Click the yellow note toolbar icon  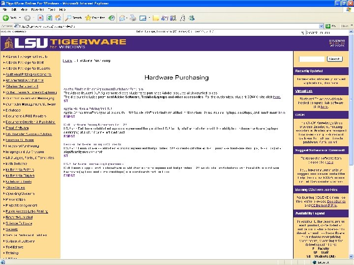point(155,18)
